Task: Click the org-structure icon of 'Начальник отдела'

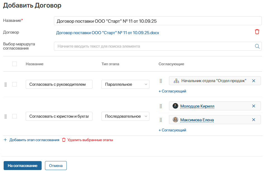Action: pos(176,81)
